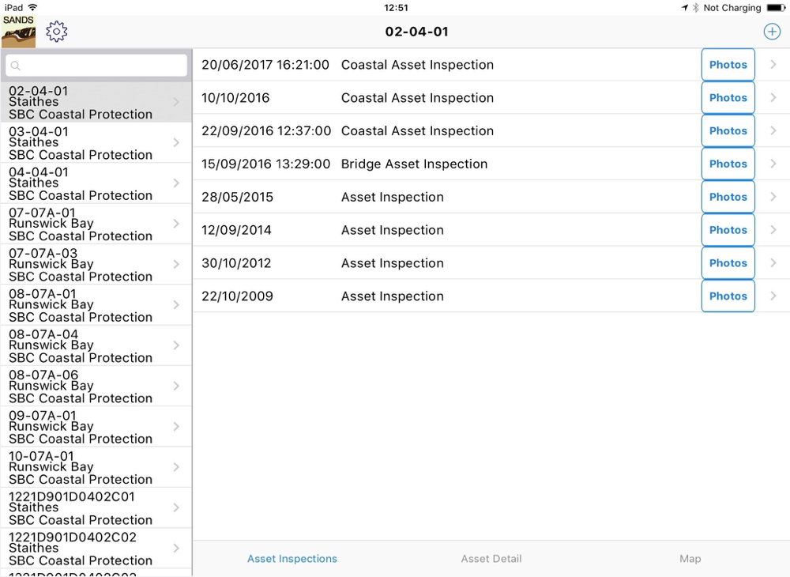Select asset 08-07A-01 Runswick Bay
The height and width of the screenshot is (577, 790).
(96, 305)
